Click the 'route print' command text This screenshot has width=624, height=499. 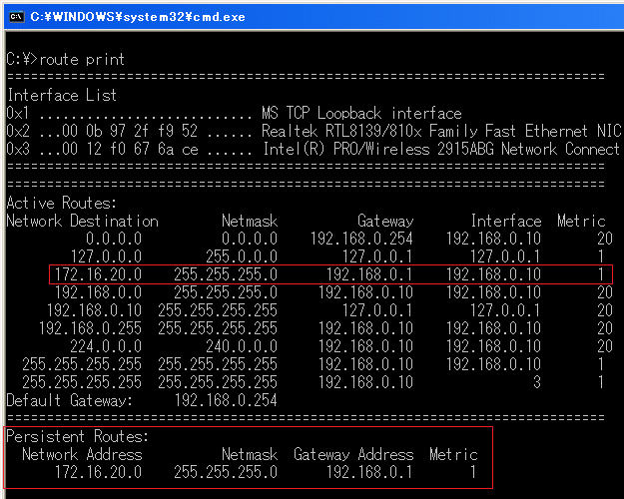(82, 59)
